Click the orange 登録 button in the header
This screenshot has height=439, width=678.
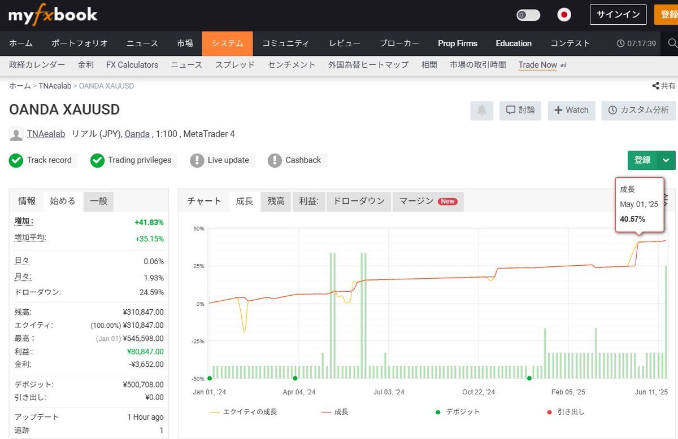point(666,15)
